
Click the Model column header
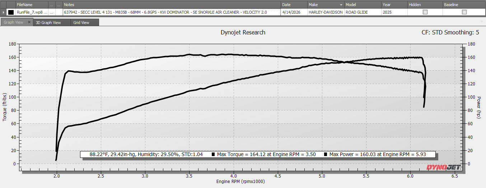[363, 5]
